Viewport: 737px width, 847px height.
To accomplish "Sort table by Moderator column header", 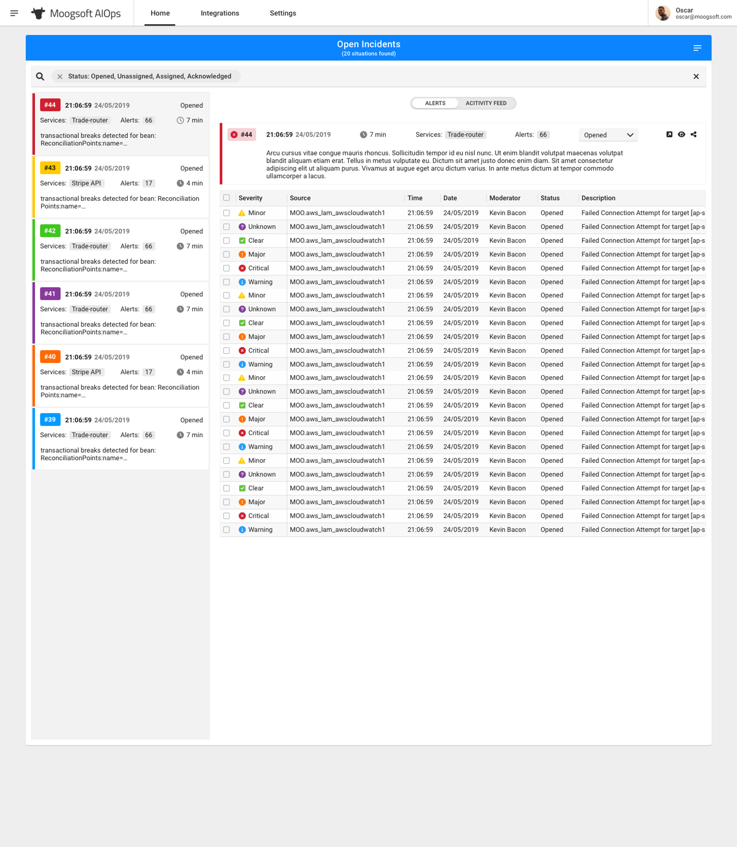I will pyautogui.click(x=504, y=198).
